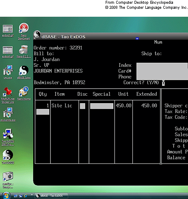Expand the Quick Launch overflow chevron
The height and width of the screenshot is (199, 188).
32,194
